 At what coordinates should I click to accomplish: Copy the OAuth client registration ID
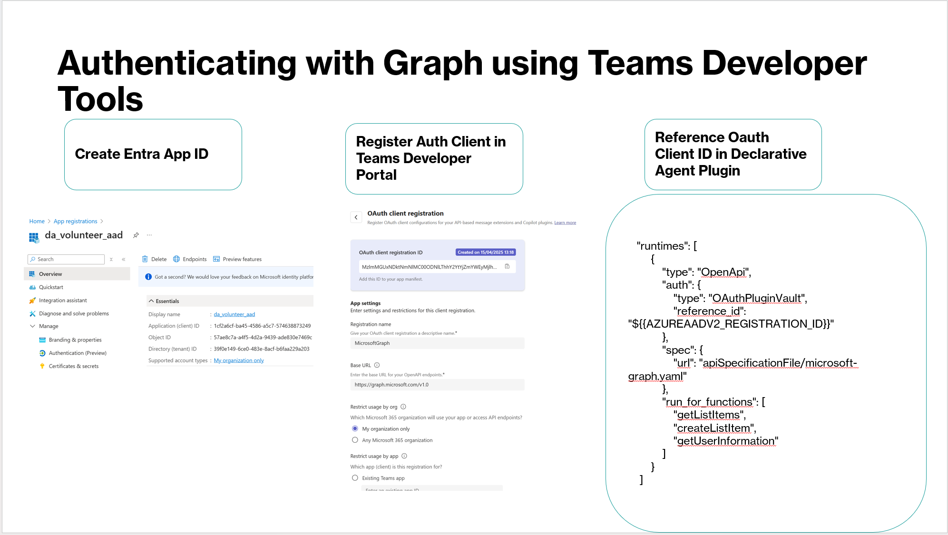(x=507, y=266)
